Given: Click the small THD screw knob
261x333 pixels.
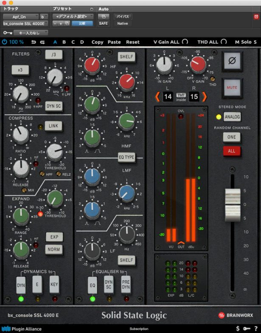Looking at the screenshot, I should [x=212, y=79].
